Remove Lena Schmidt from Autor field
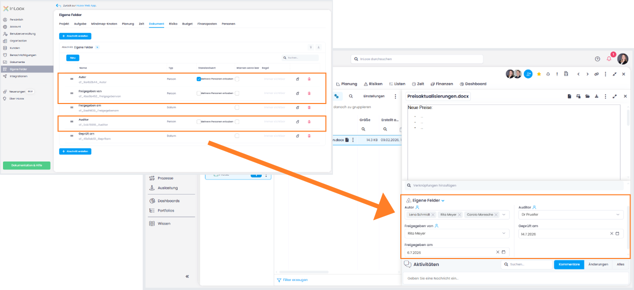This screenshot has height=290, width=634. 433,214
